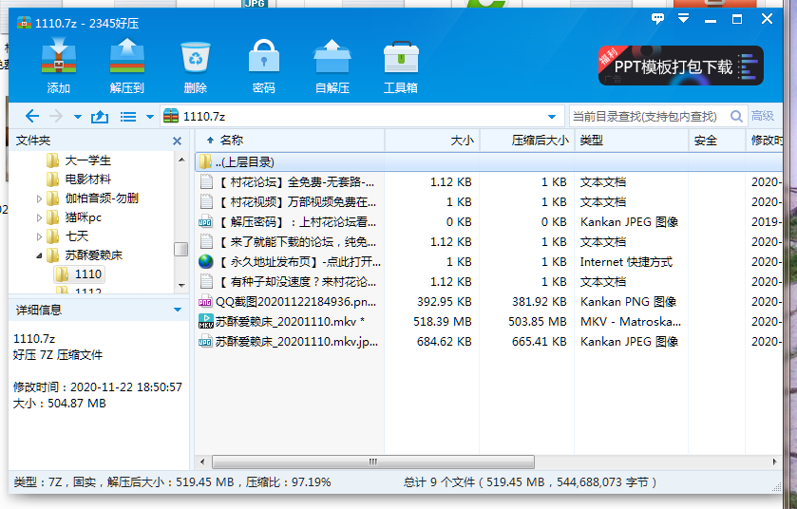
Task: Collapse the 苏酥爱赖床 folder tree node
Action: [x=40, y=255]
